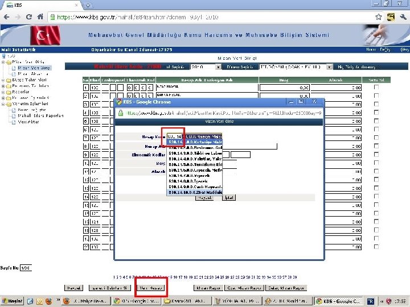Select 630.14.3.0.0 Tıbbi ve Laboratuvar suggestion
This screenshot has width=410, height=307.
pyautogui.click(x=194, y=153)
